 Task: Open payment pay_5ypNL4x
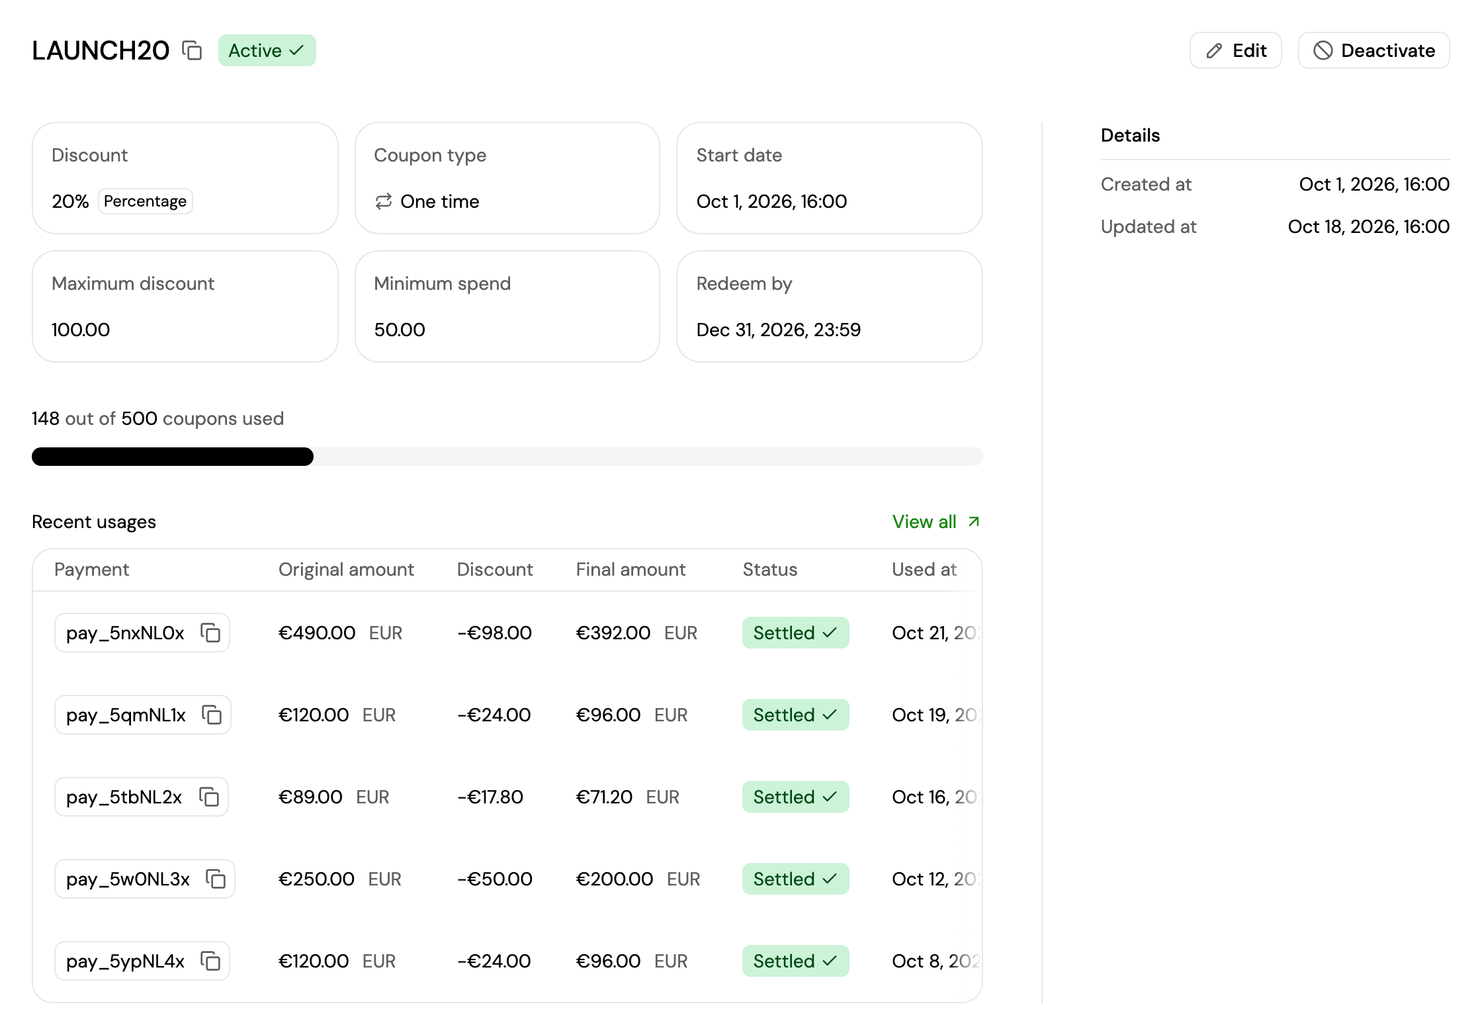125,961
